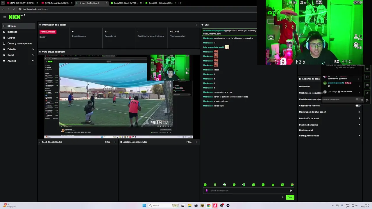The image size is (372, 209).
Task: Open the TikTok app in the taskbar
Action: click(215, 206)
